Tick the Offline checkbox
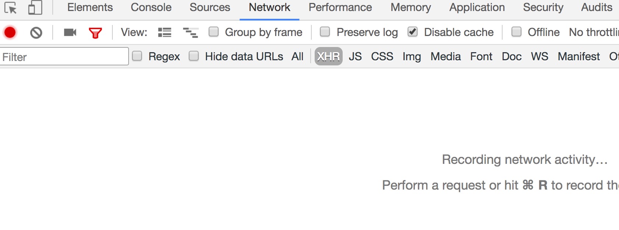The width and height of the screenshot is (619, 230). pyautogui.click(x=517, y=32)
